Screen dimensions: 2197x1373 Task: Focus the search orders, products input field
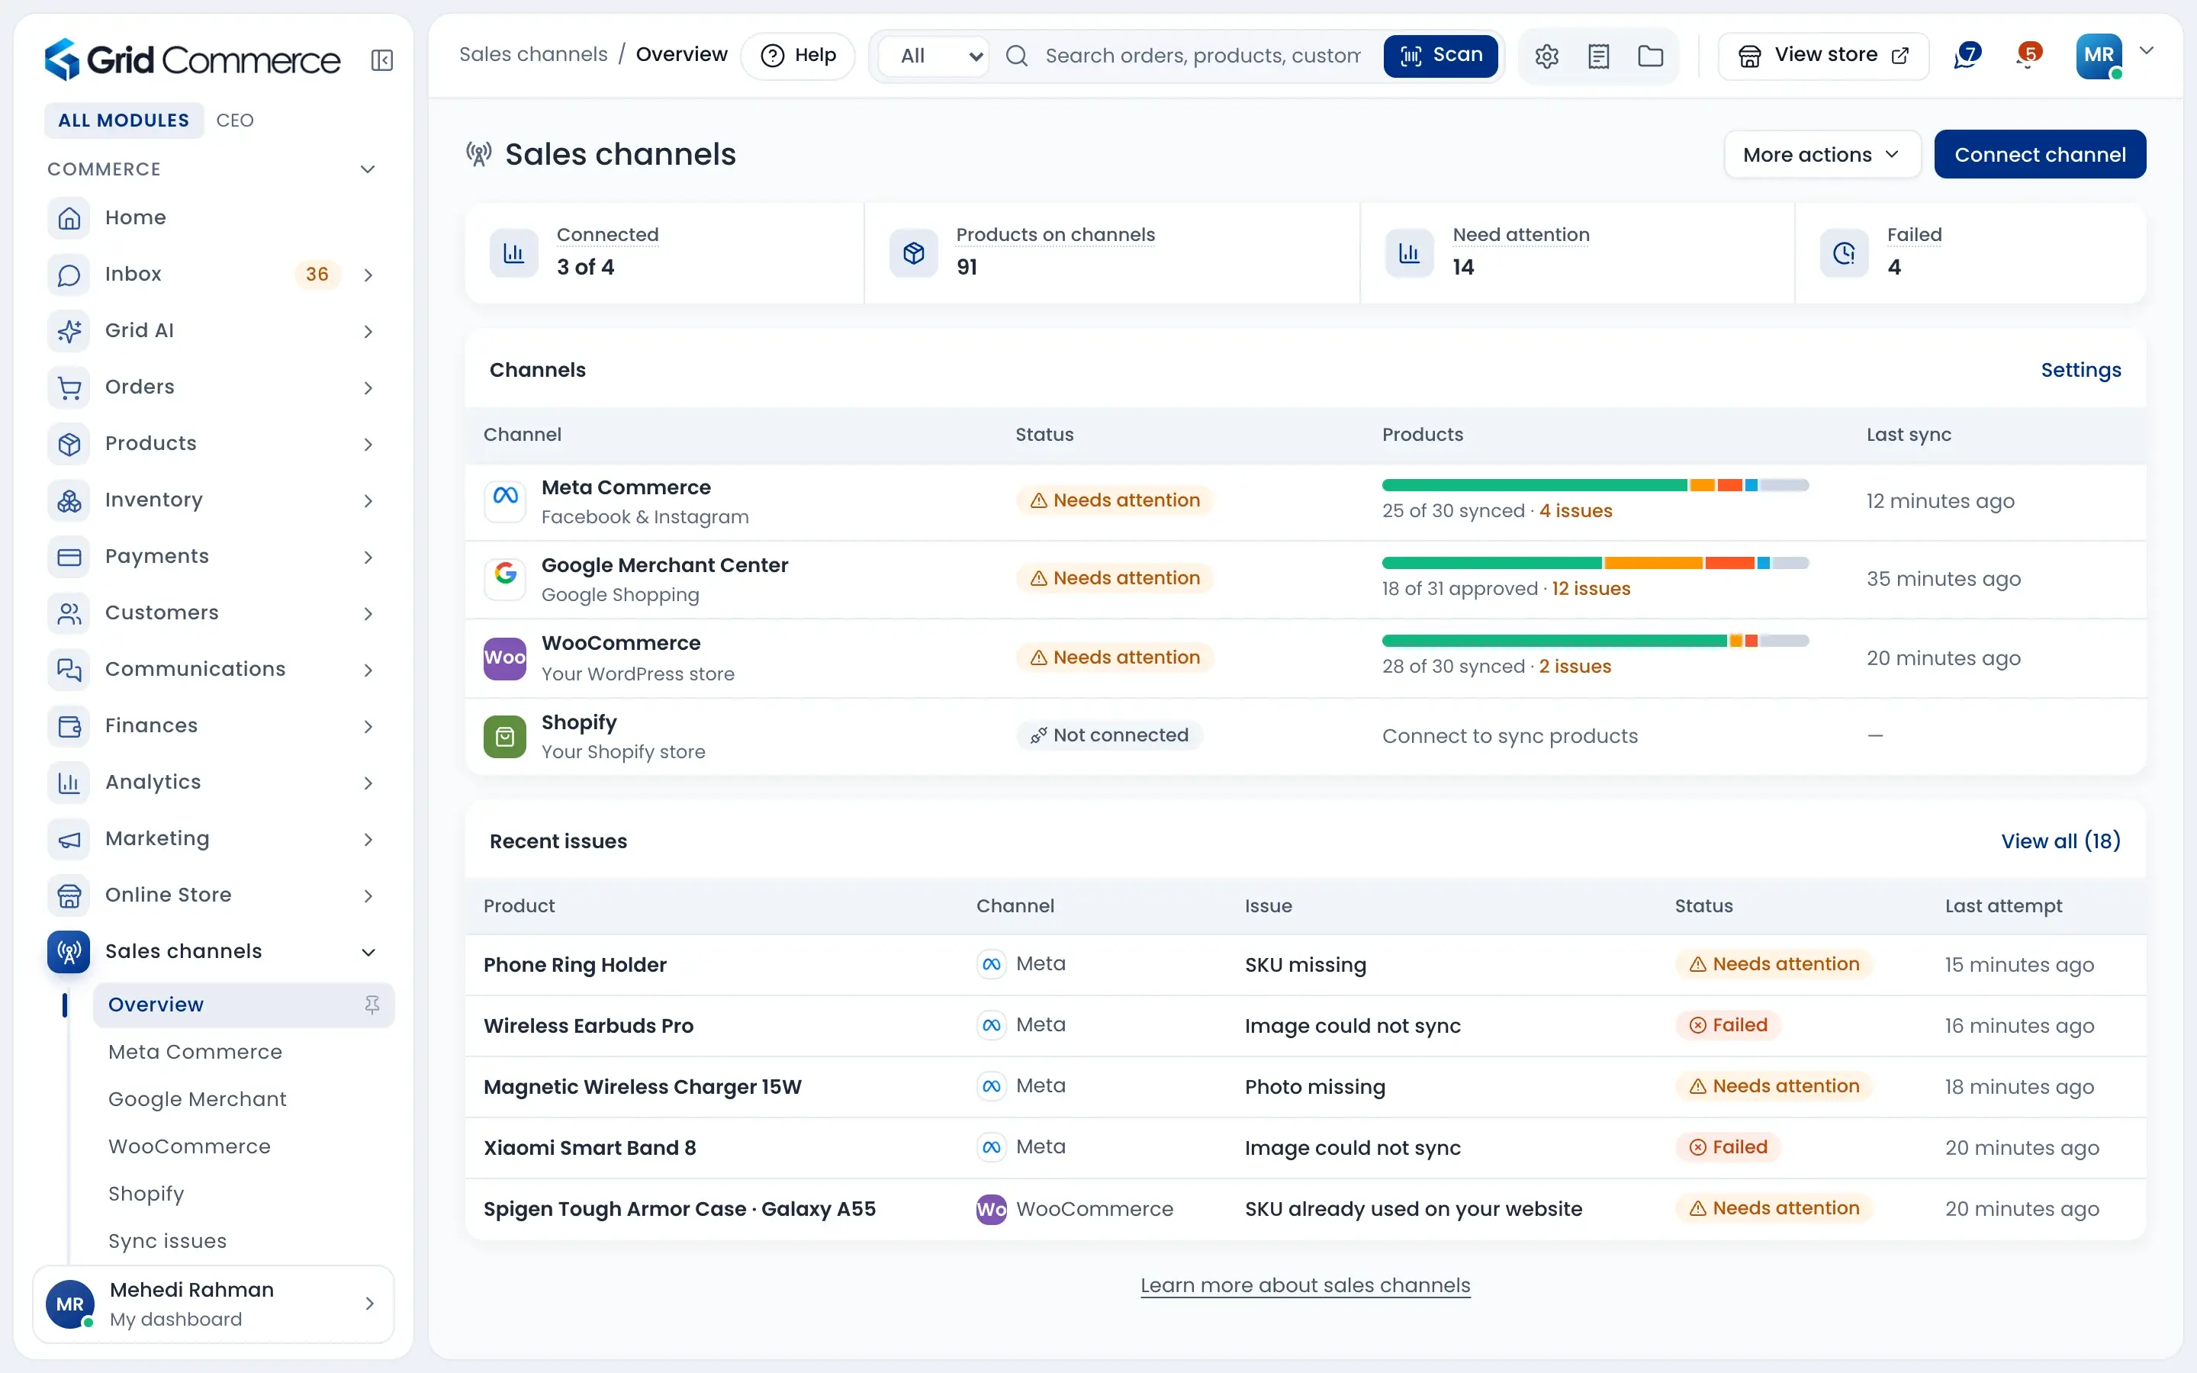coord(1202,56)
